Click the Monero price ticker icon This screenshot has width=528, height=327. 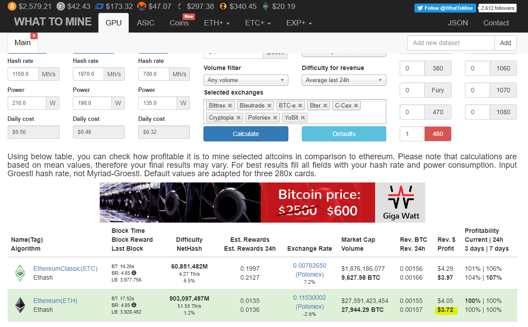142,6
